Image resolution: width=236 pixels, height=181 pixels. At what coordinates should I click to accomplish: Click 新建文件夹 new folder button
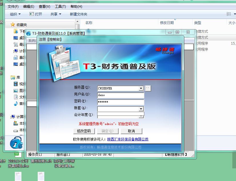pos(79,14)
